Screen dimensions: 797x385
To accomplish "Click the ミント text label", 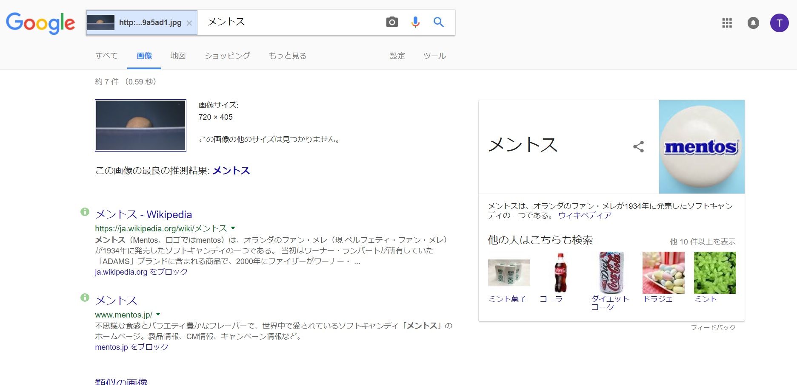I will coord(706,299).
